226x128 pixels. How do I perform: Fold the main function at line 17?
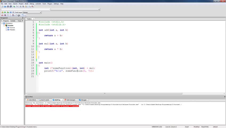click(38, 65)
